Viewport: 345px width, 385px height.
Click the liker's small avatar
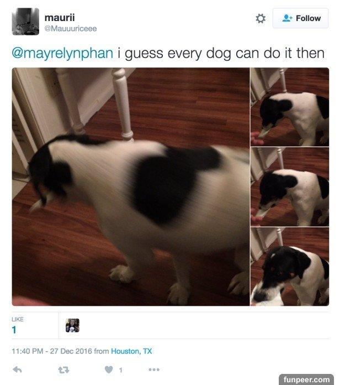click(x=72, y=325)
